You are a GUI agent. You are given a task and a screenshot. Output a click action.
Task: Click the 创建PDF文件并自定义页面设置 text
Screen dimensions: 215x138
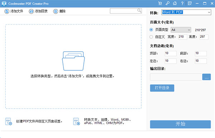(x=39, y=121)
